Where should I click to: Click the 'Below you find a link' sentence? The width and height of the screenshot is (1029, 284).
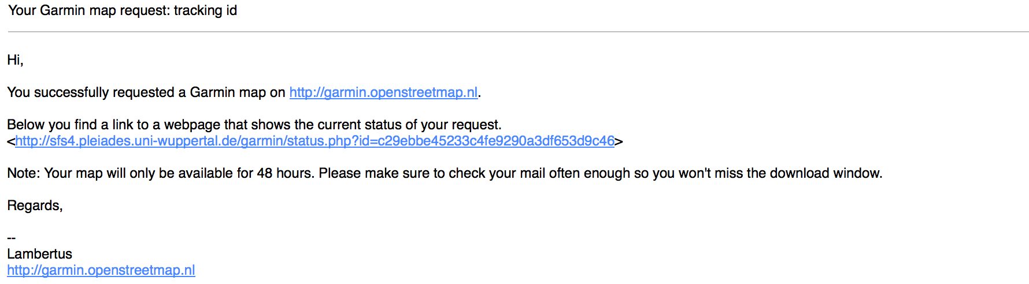tap(254, 125)
